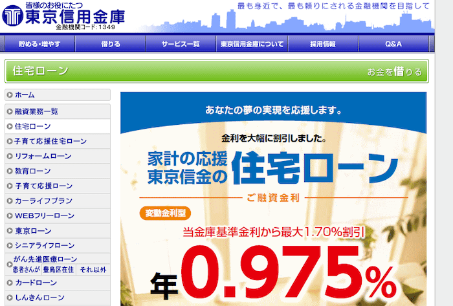The width and height of the screenshot is (453, 306).
Task: Click the arrow bullet beside 融資業務一覧
Action: 10,111
